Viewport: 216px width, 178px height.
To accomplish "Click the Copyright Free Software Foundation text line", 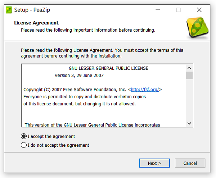I will 75,90.
